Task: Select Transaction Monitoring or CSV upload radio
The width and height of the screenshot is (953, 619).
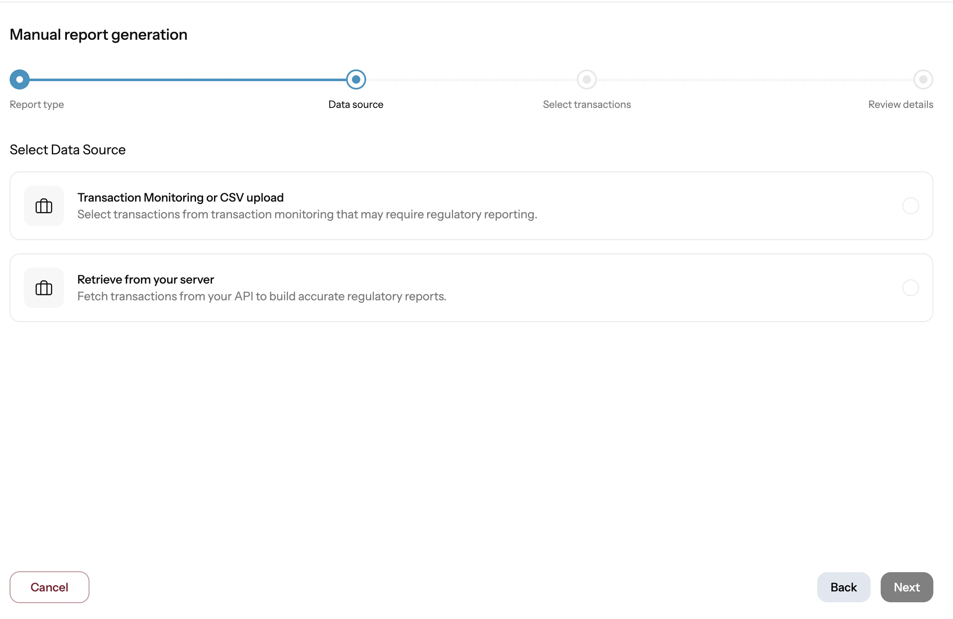Action: 910,206
